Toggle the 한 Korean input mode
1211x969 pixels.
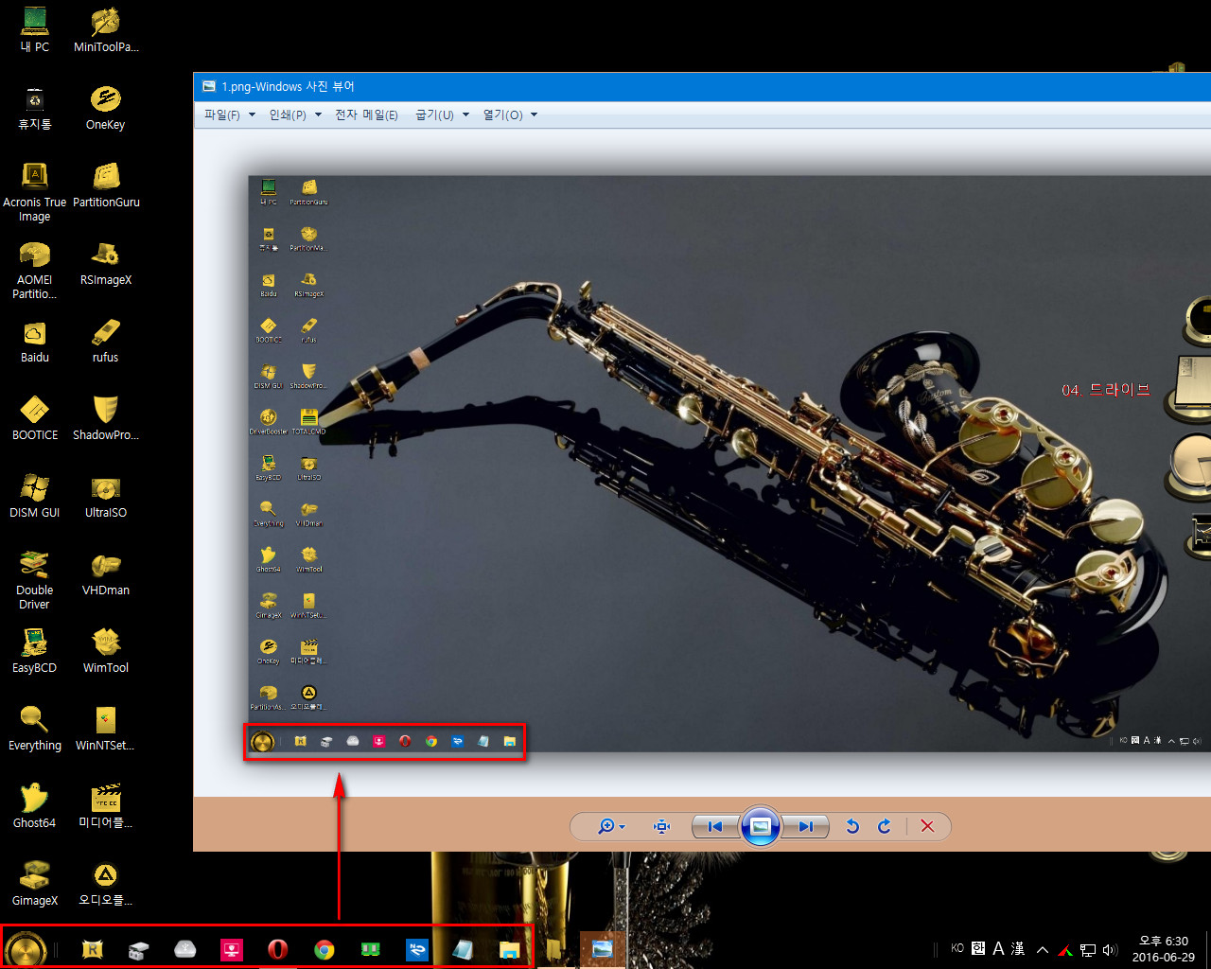coord(978,948)
